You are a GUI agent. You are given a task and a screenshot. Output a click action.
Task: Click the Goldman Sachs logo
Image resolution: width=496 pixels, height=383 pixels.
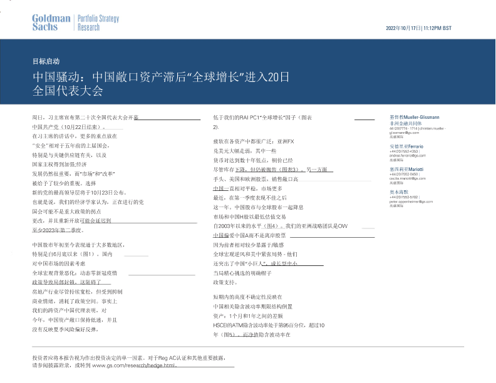tap(51, 23)
